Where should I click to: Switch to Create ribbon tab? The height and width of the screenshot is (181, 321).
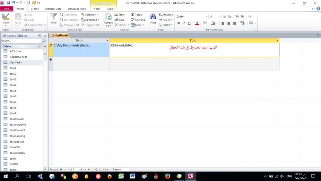(x=35, y=9)
